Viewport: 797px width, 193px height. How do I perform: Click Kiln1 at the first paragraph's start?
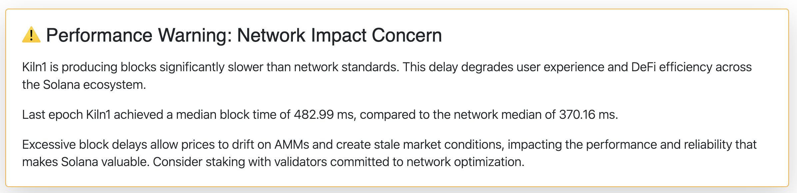(34, 67)
